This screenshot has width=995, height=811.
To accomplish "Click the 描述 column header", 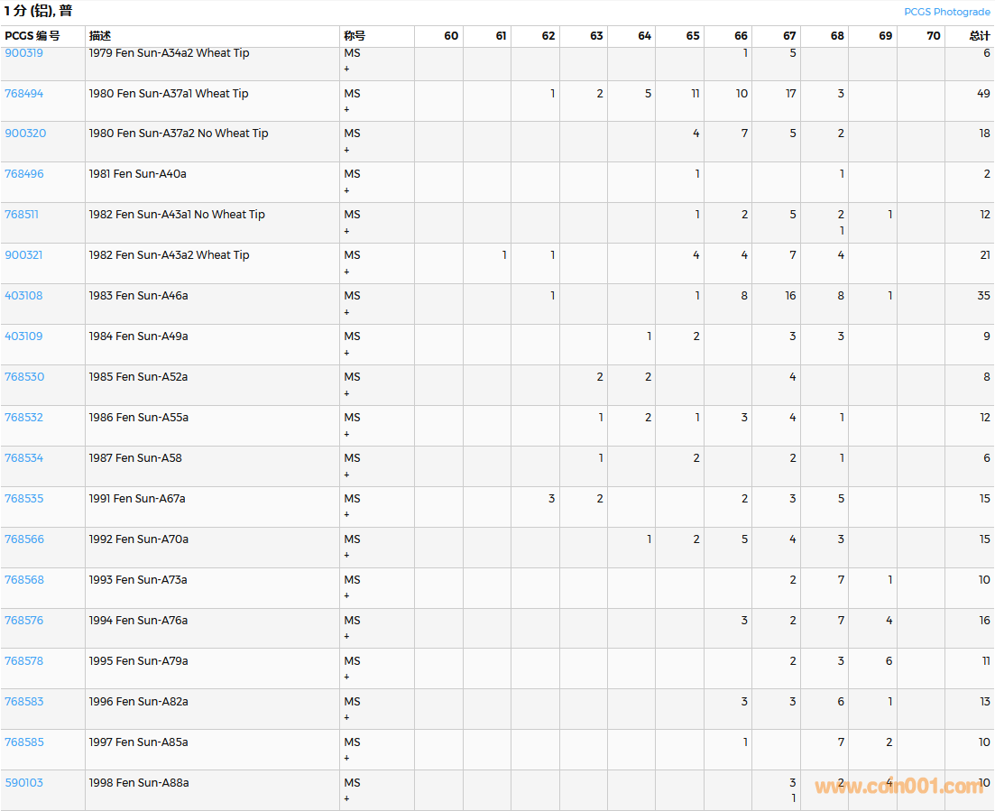I will (x=100, y=36).
